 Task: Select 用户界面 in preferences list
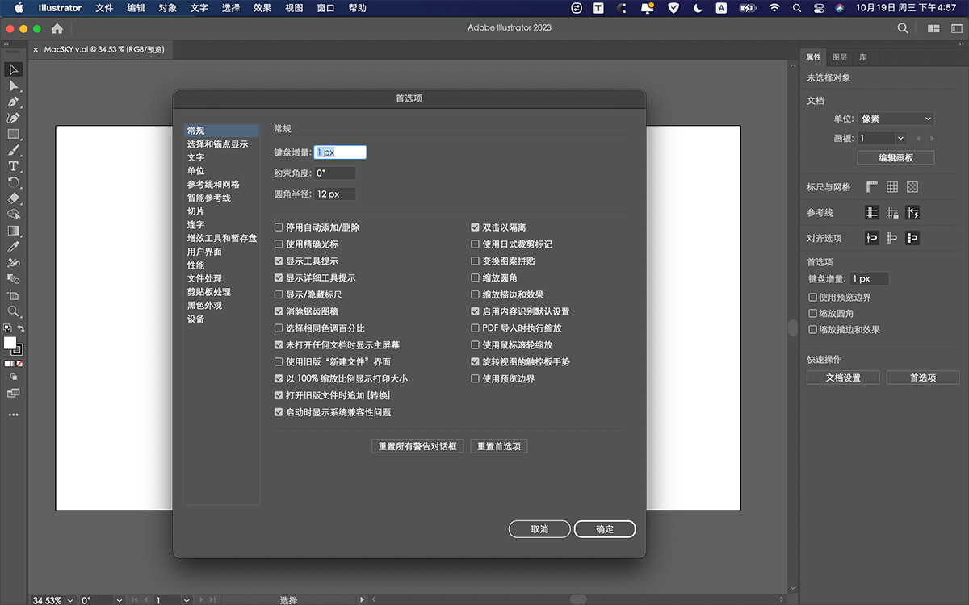click(x=204, y=252)
